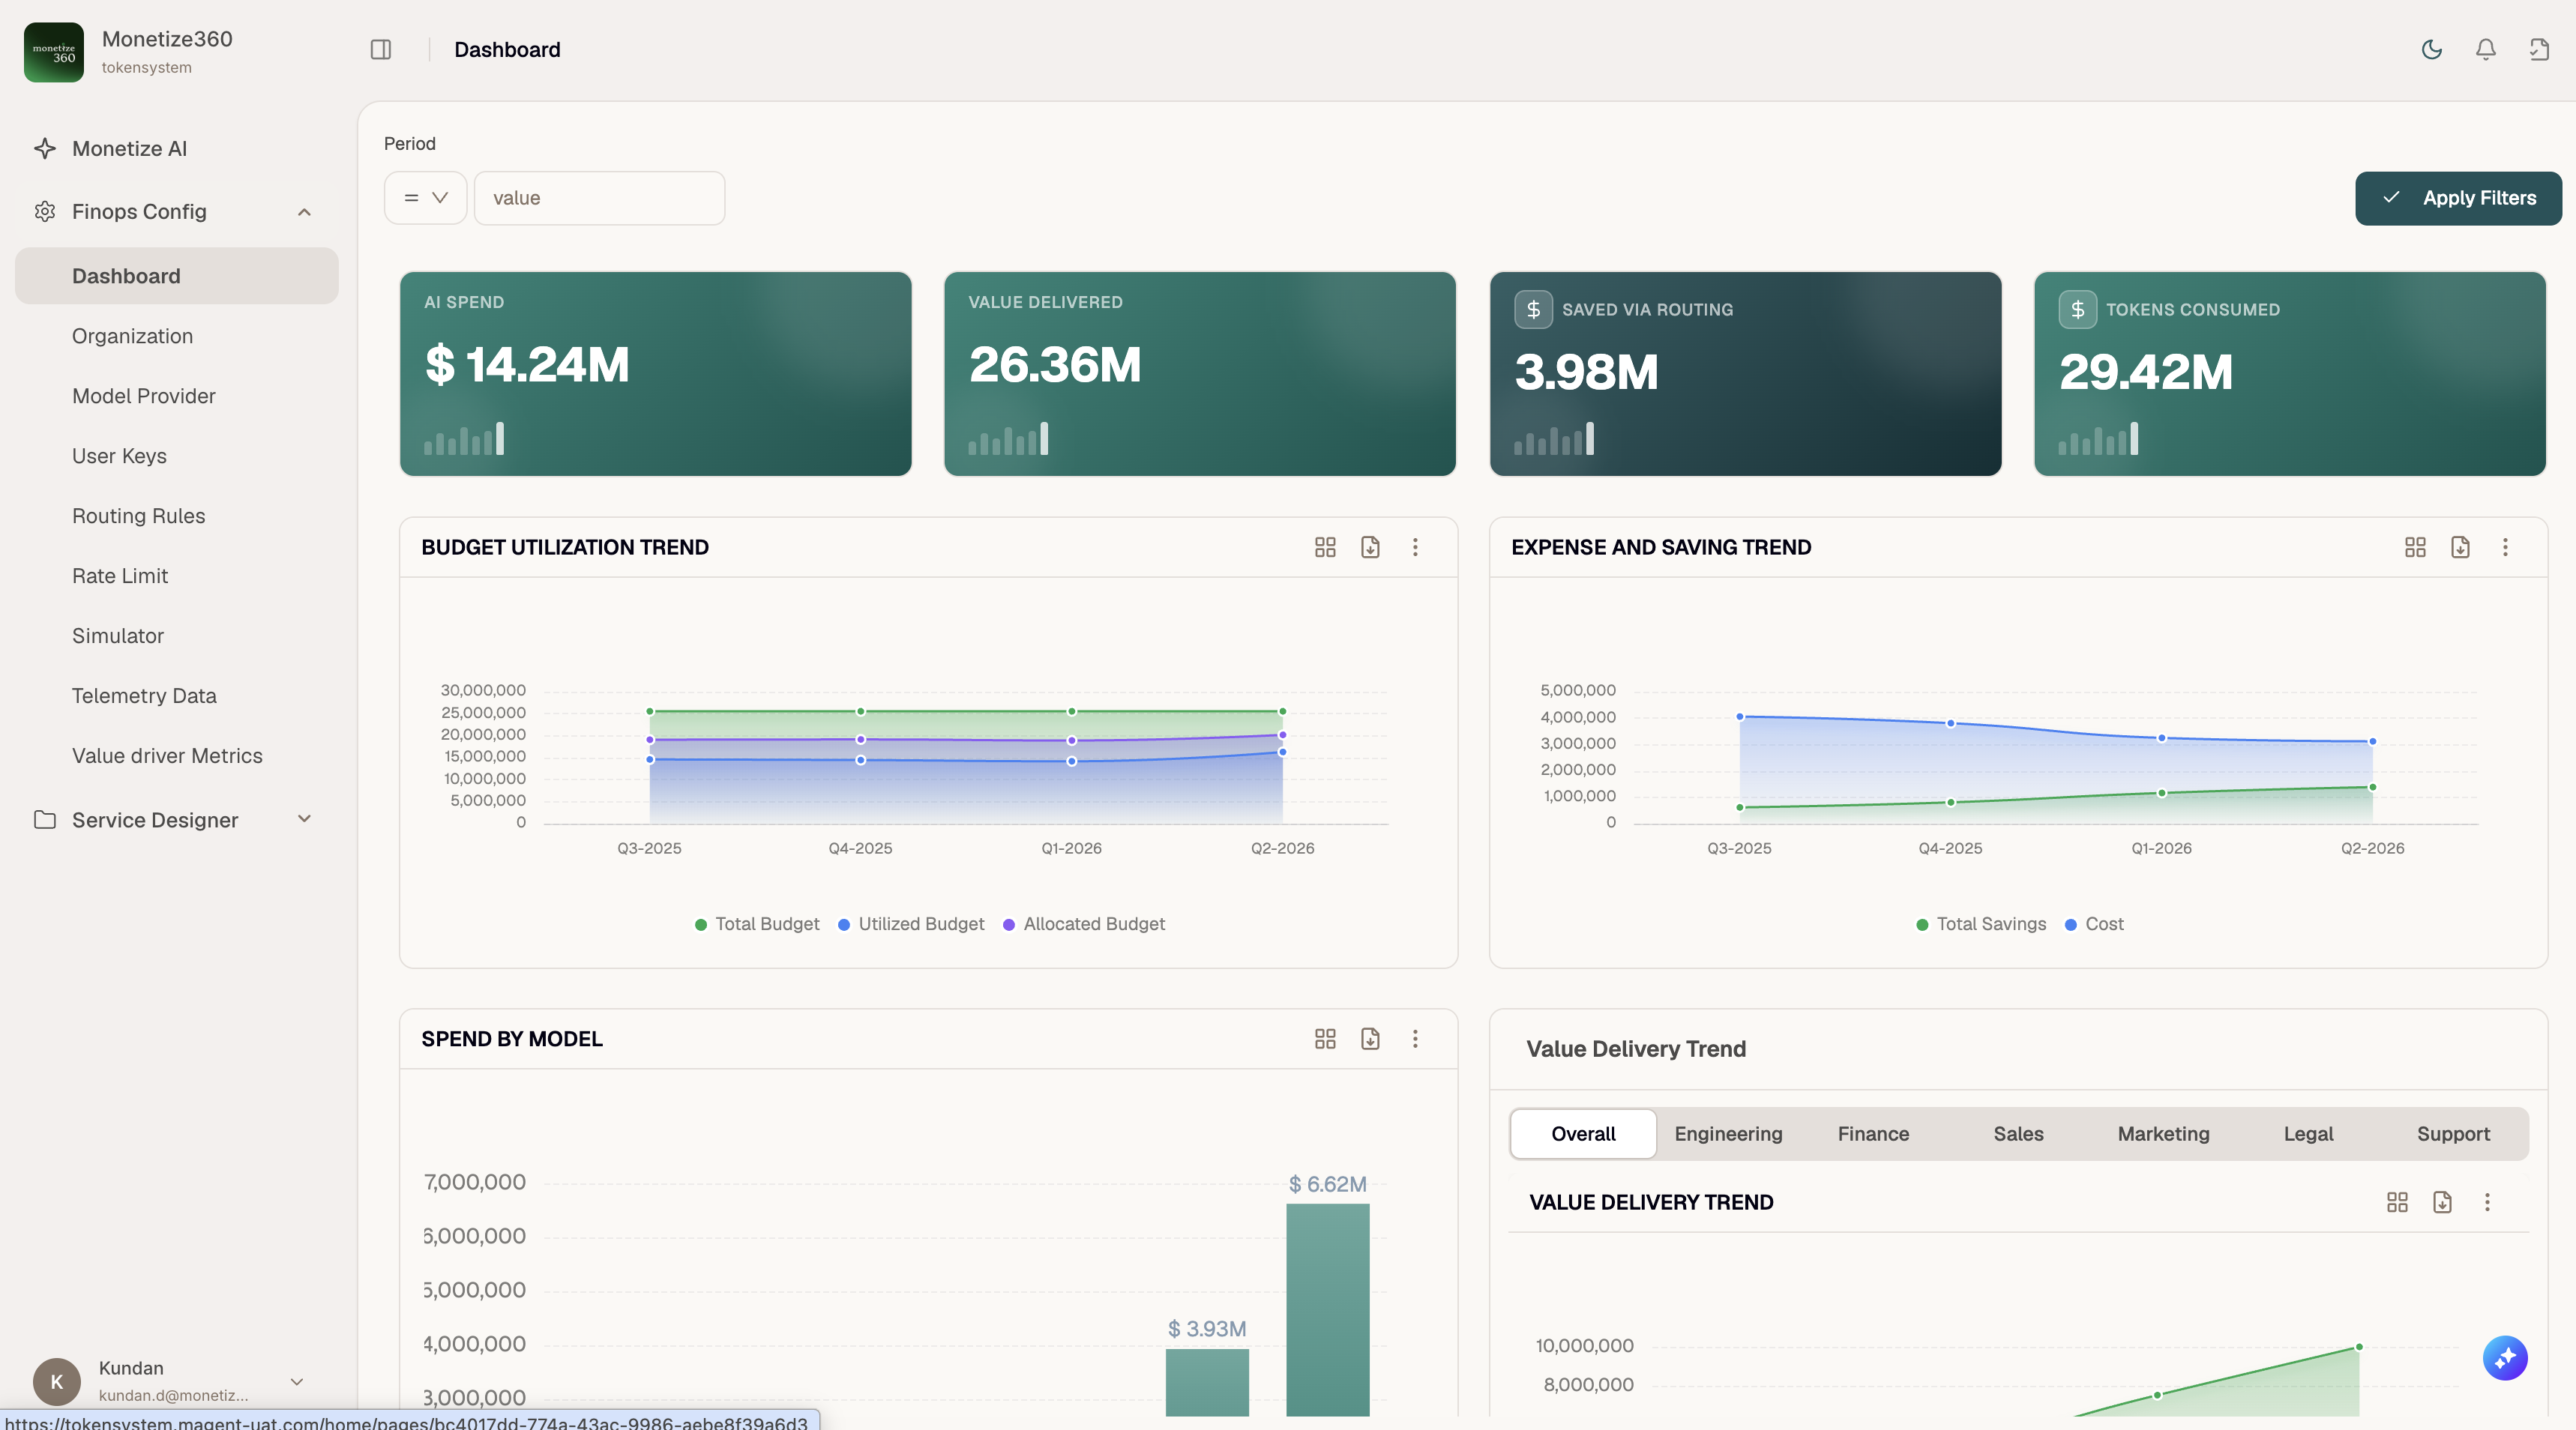The height and width of the screenshot is (1430, 2576).
Task: Open more options for Spend by Model
Action: click(1415, 1039)
